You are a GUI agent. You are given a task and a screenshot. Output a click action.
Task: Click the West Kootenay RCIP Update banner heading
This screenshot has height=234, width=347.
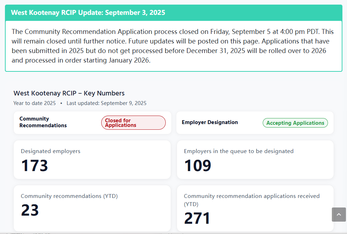click(88, 13)
